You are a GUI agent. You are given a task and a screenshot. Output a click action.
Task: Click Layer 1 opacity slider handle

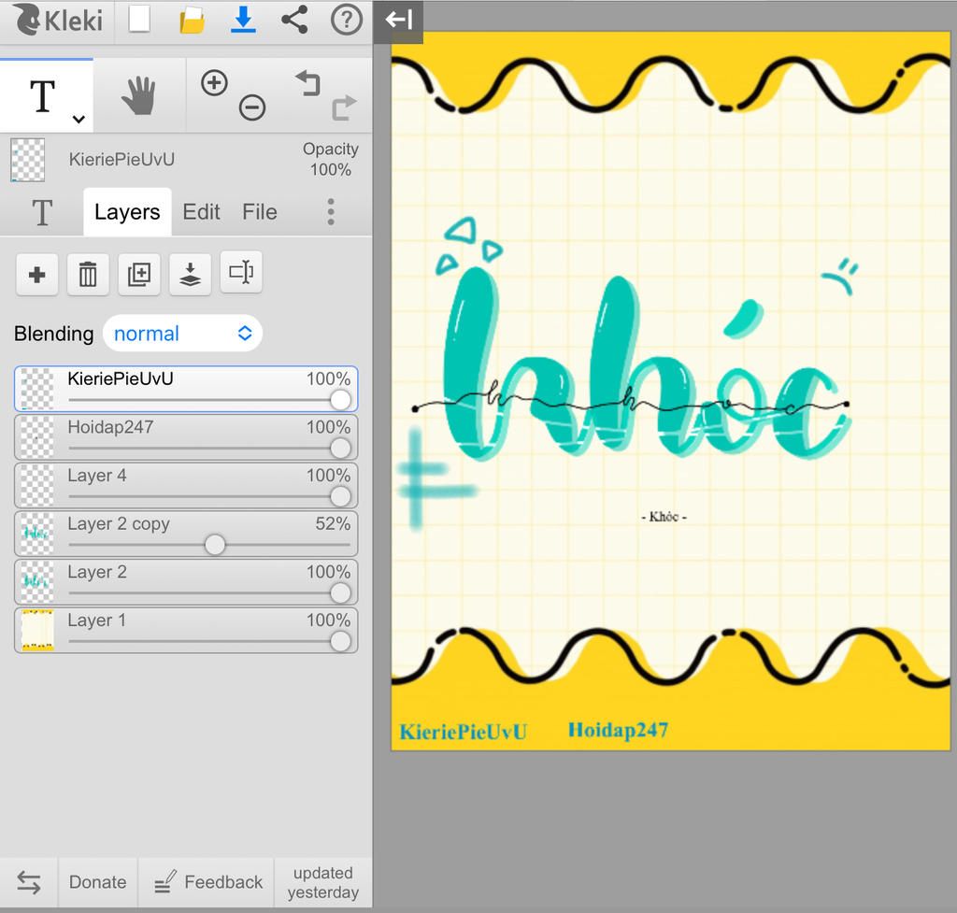340,641
